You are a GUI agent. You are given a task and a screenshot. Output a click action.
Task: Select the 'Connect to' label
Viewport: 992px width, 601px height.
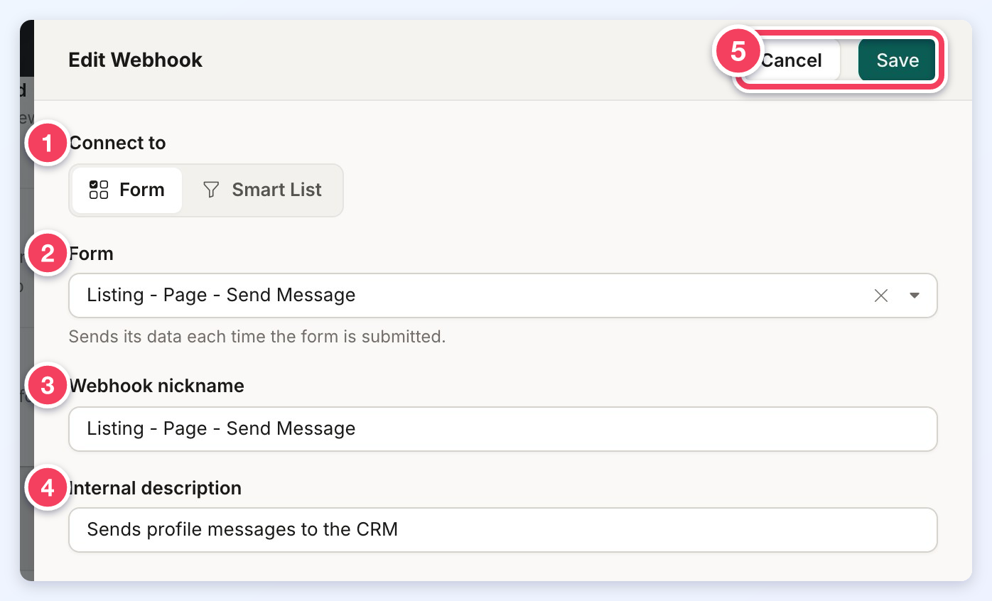pos(117,143)
